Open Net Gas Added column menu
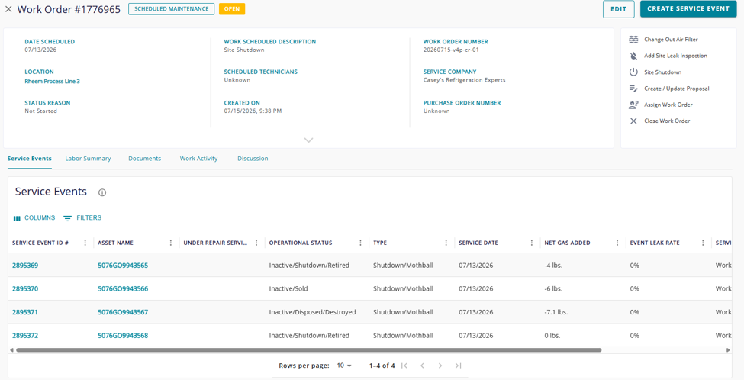744x380 pixels. pyautogui.click(x=617, y=243)
